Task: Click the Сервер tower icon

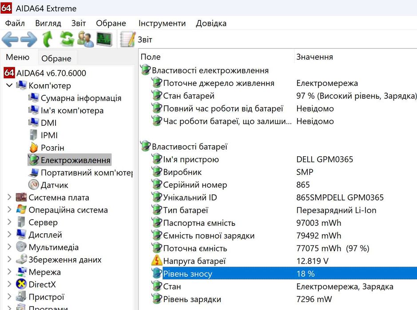Action: tap(21, 222)
